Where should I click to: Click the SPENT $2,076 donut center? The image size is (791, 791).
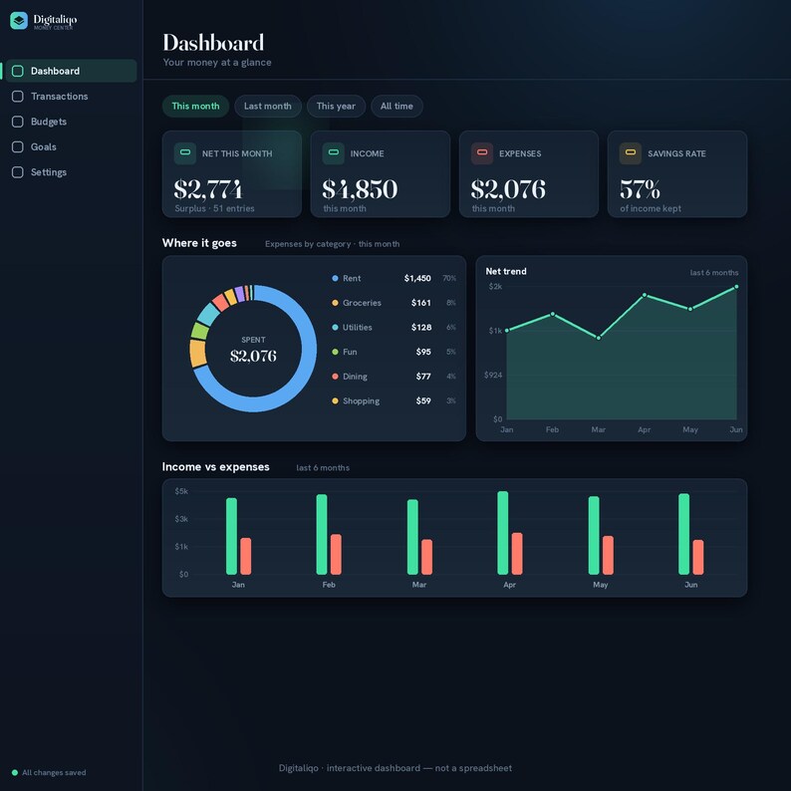pos(253,350)
